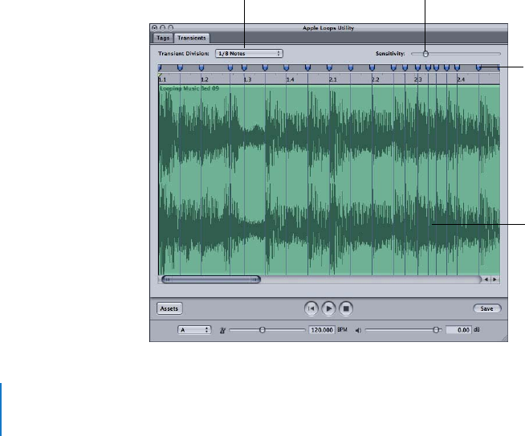Stop playback with the Stop button

point(346,308)
